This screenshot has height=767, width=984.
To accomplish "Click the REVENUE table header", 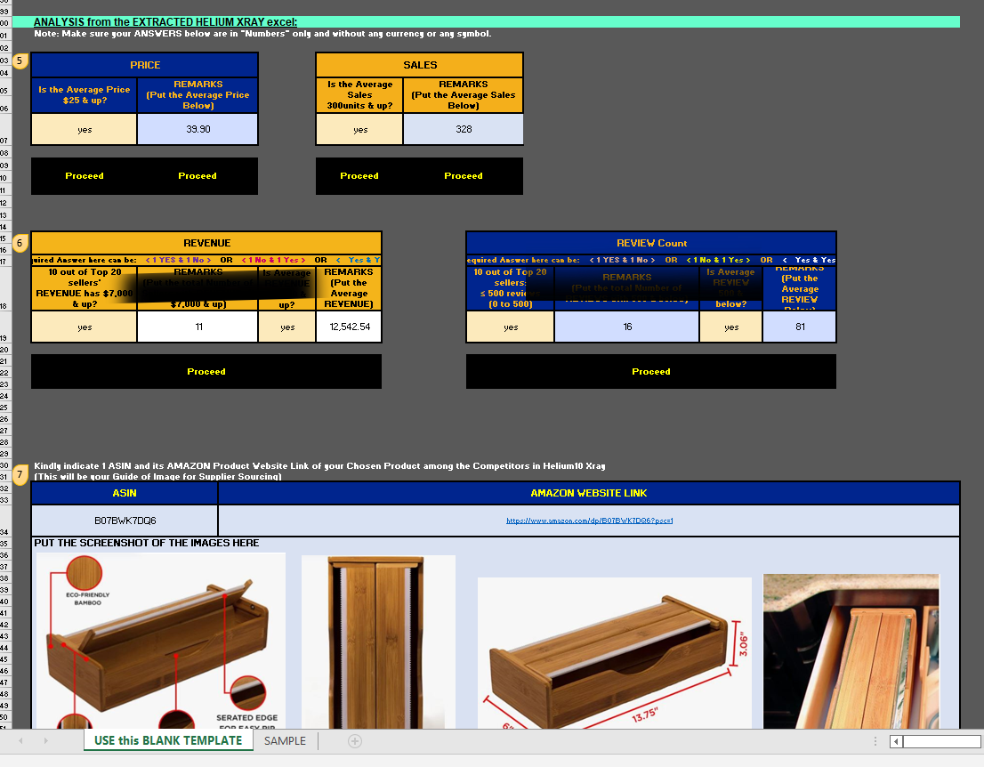I will click(206, 243).
